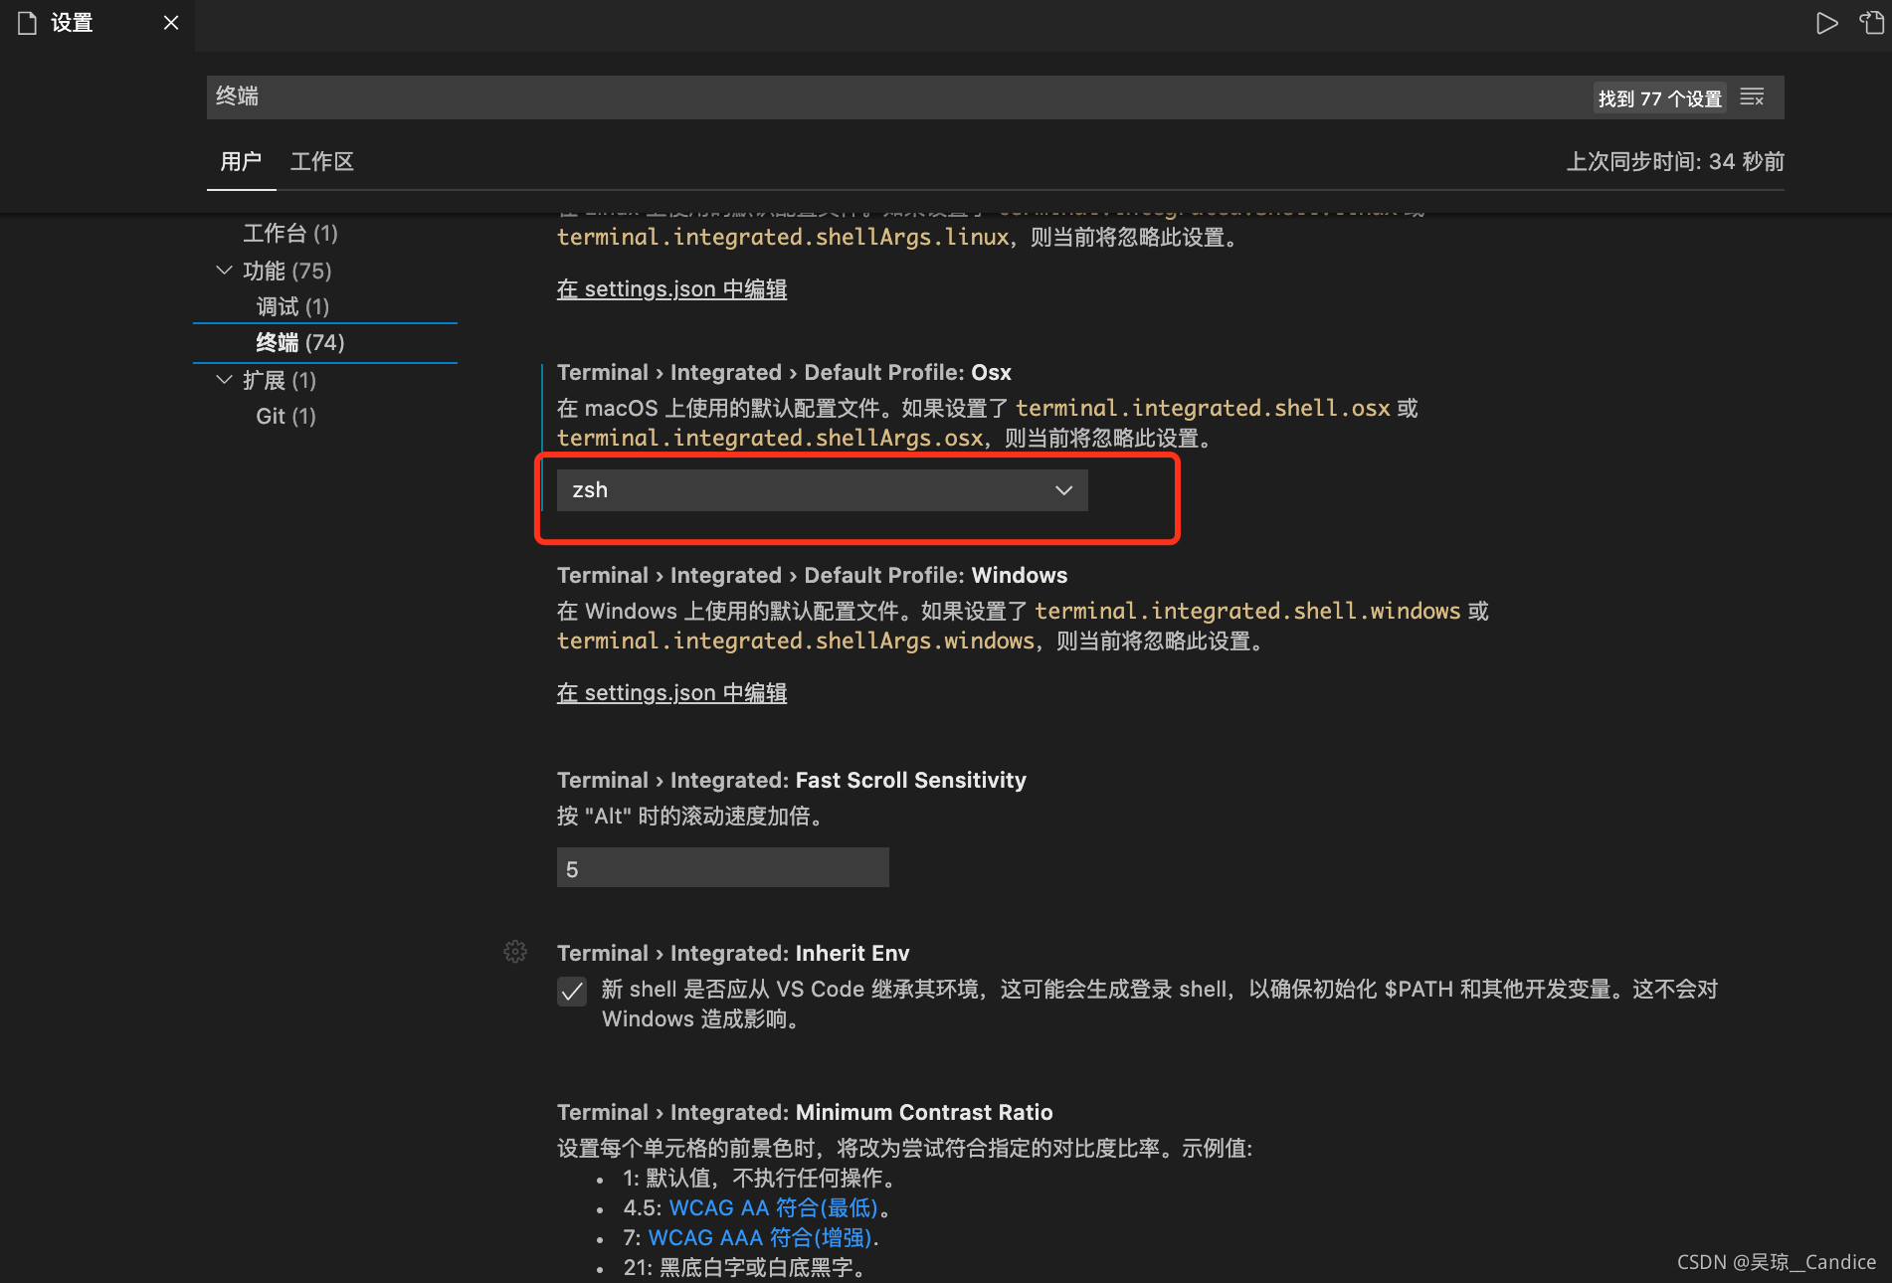Click the terminal.integrated.shell.windows setting reference
The height and width of the screenshot is (1283, 1892).
click(x=1247, y=612)
